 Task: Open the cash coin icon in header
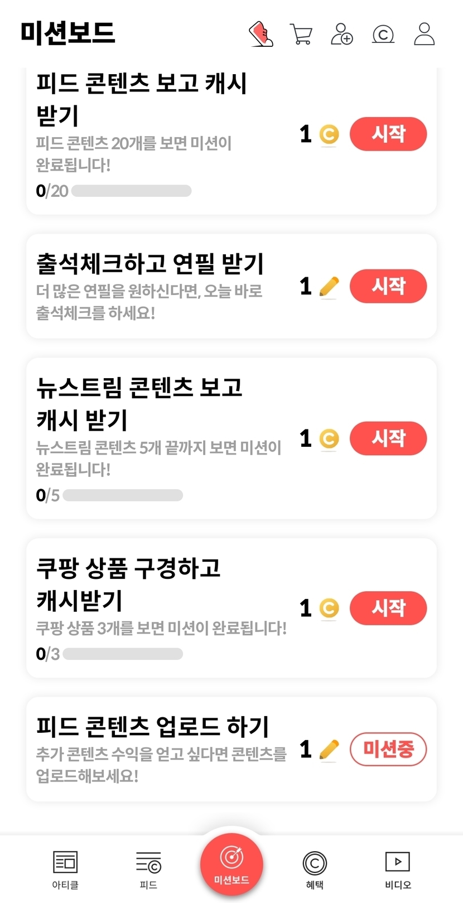click(383, 34)
